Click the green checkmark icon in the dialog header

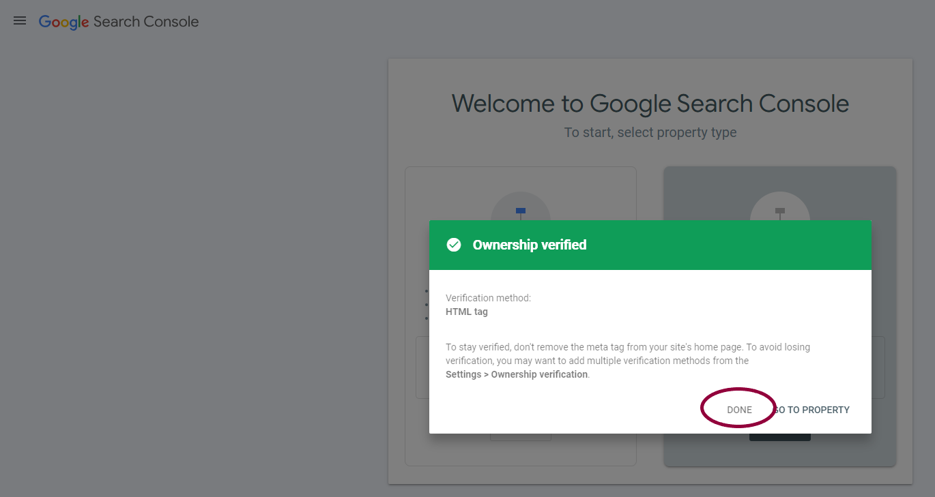tap(454, 245)
